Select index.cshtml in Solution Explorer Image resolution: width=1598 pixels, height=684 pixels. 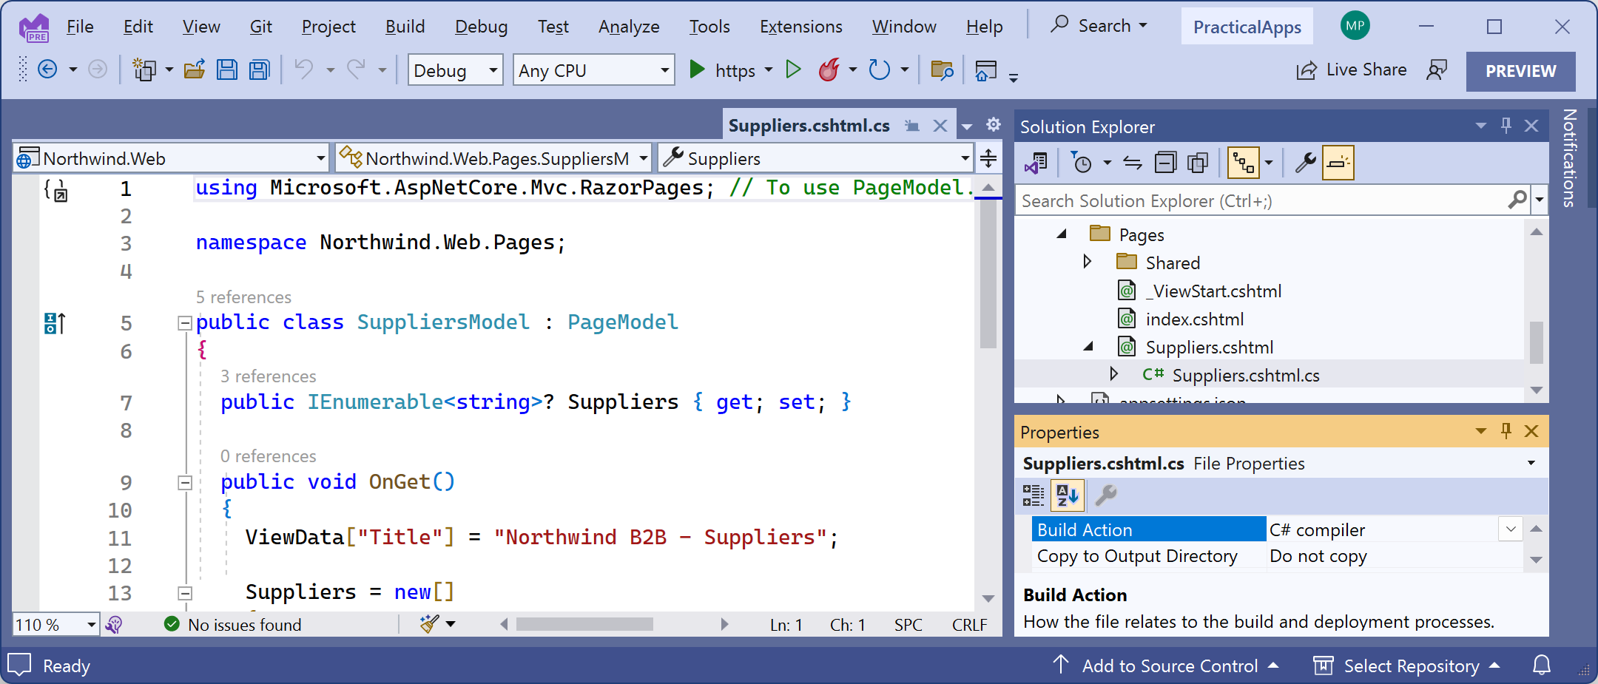(1194, 319)
